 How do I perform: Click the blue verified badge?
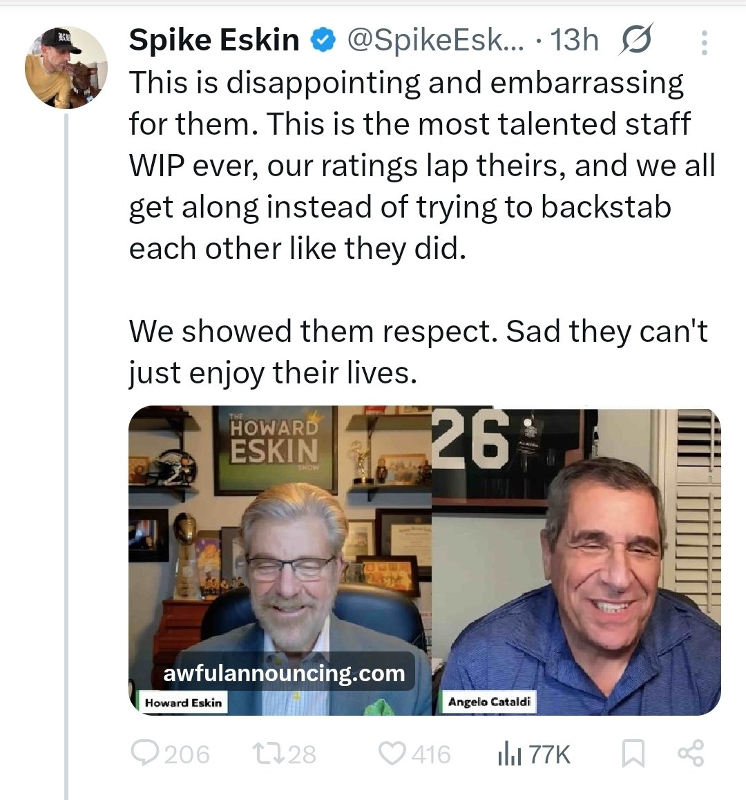tap(321, 41)
